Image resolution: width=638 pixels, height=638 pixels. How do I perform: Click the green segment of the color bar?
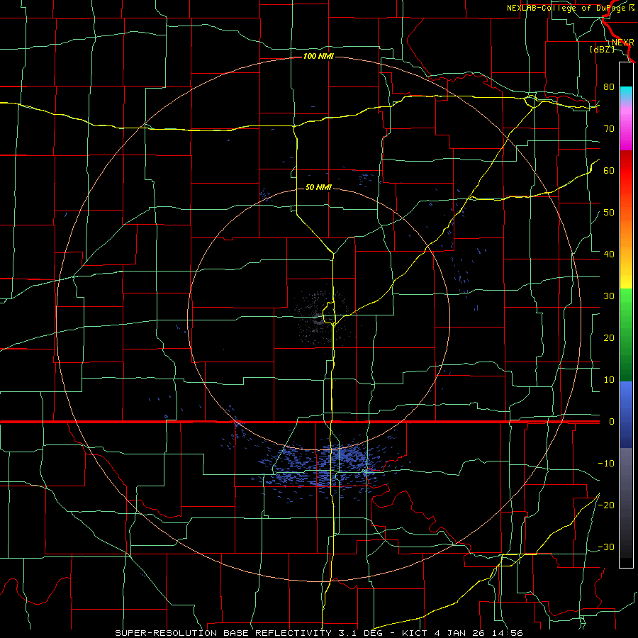click(x=626, y=335)
